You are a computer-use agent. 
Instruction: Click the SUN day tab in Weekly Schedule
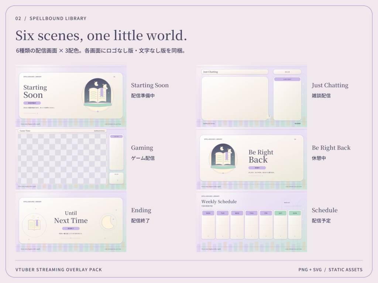(295, 213)
